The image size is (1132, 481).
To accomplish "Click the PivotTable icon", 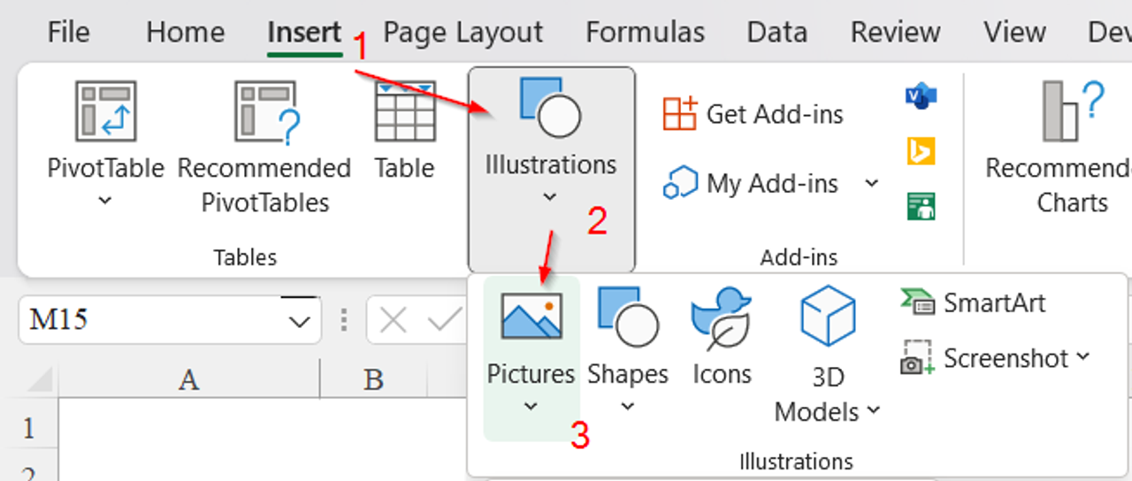I will pos(105,111).
